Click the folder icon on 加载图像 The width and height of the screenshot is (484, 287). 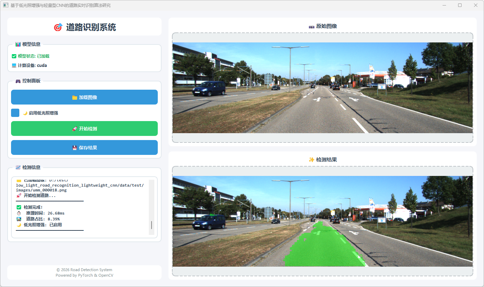coord(75,98)
